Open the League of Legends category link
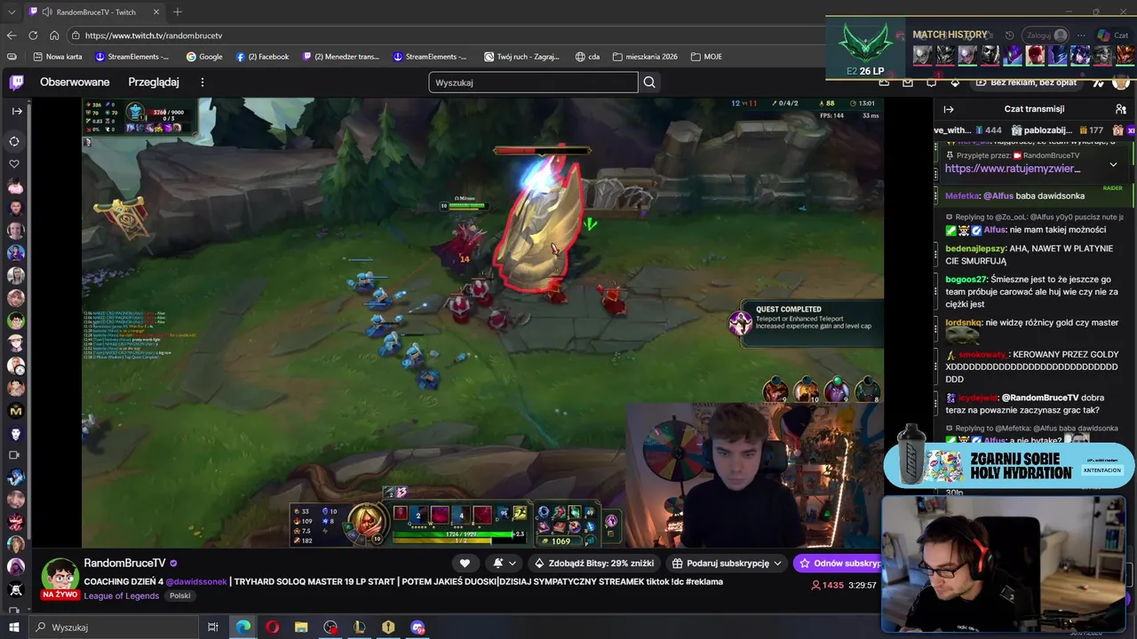 [122, 596]
